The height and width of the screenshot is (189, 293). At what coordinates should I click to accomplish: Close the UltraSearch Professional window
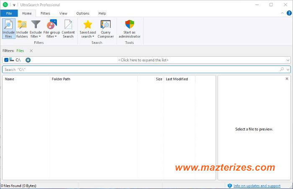coord(285,5)
